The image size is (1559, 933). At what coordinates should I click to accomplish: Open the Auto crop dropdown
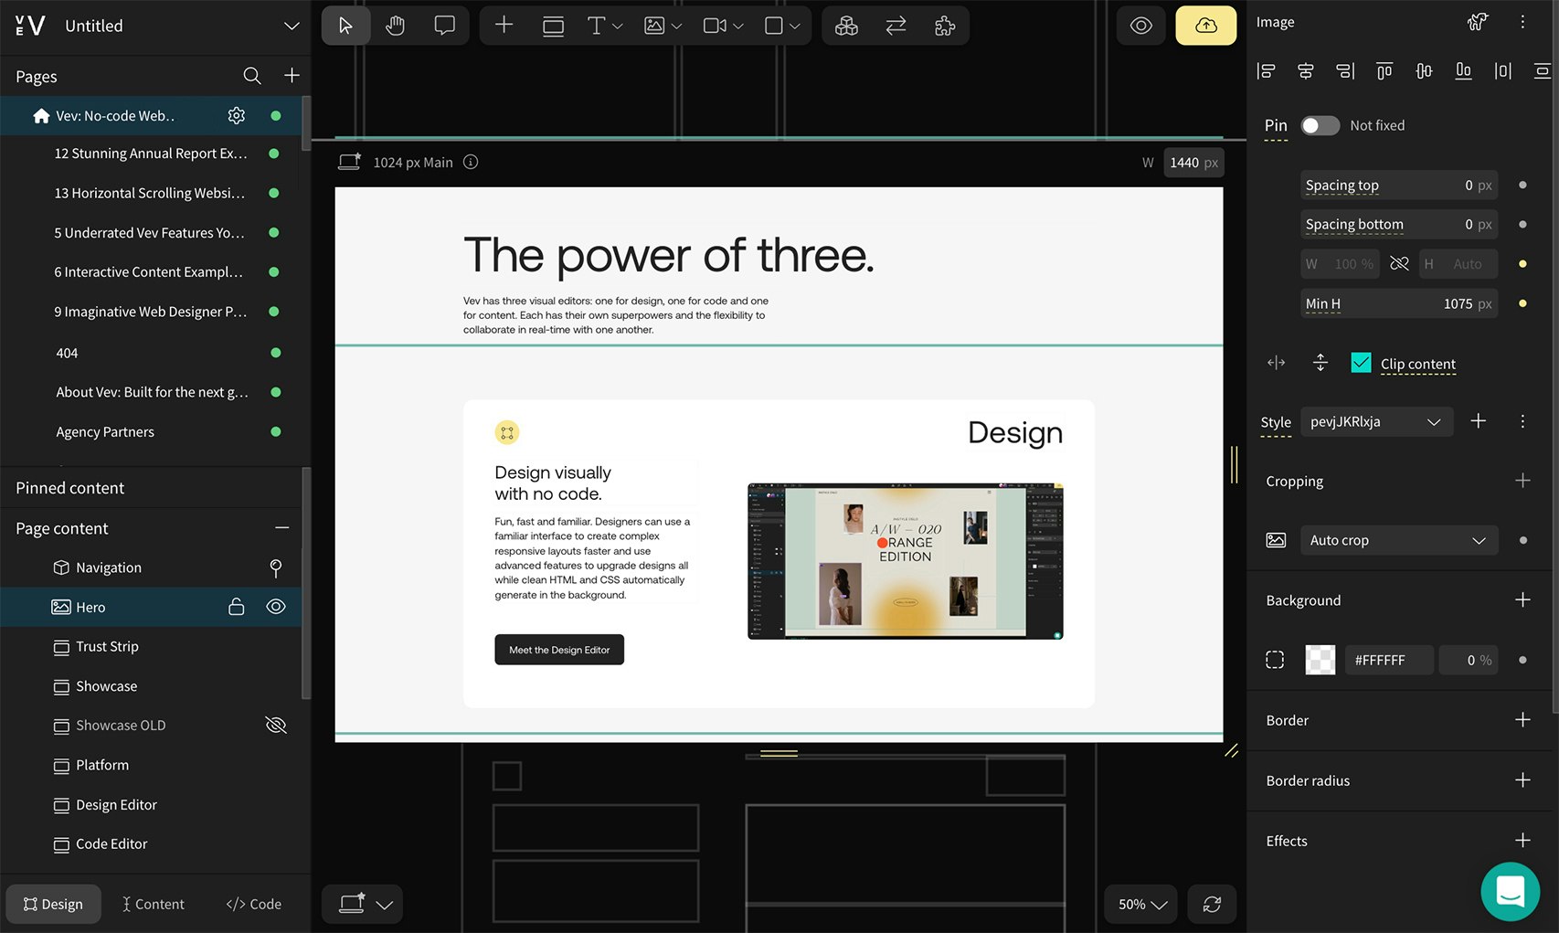point(1399,540)
